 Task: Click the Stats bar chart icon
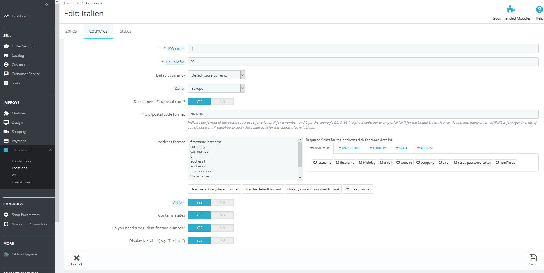coord(6,83)
